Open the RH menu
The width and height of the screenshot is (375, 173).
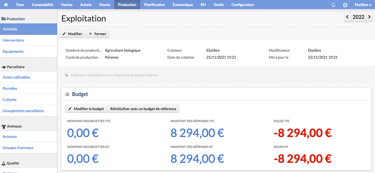pos(203,4)
